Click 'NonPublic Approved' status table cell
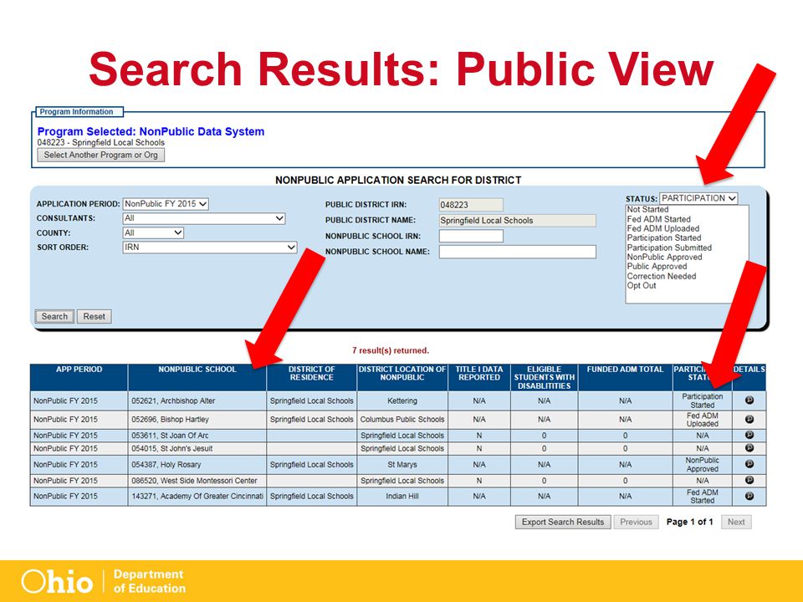The height and width of the screenshot is (602, 803). (x=703, y=465)
